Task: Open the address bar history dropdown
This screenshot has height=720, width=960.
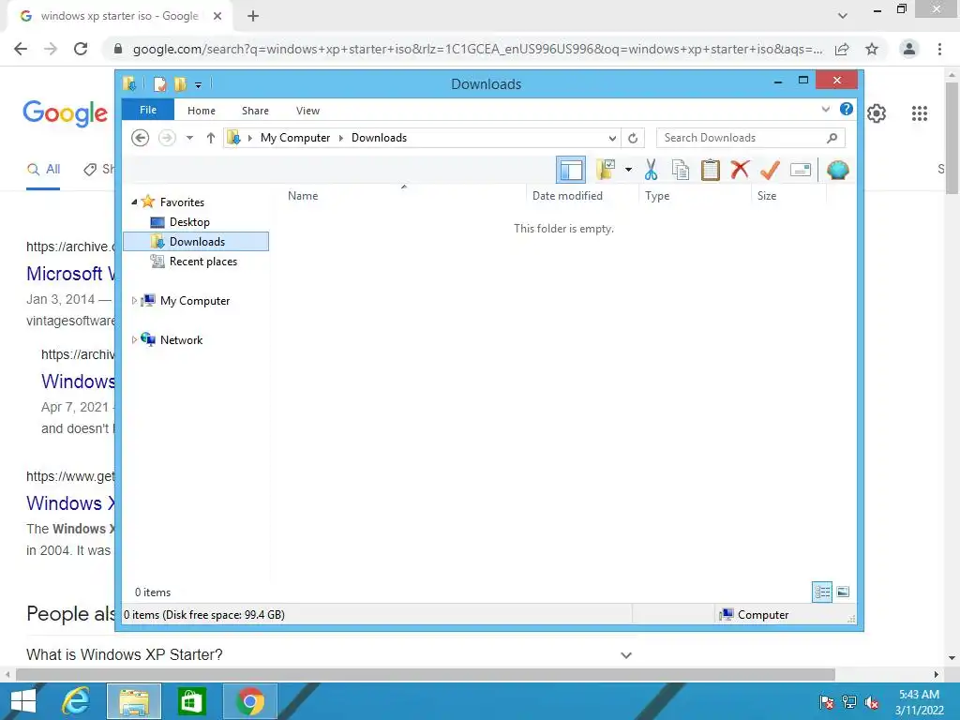Action: click(611, 139)
